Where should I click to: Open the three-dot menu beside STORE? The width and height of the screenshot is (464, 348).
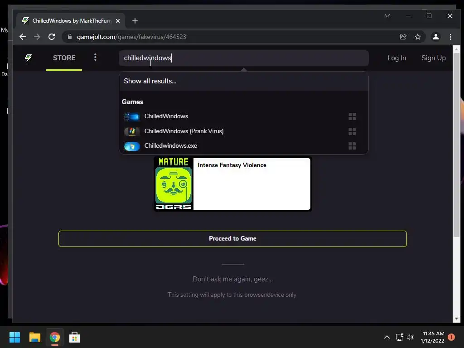[x=95, y=58]
